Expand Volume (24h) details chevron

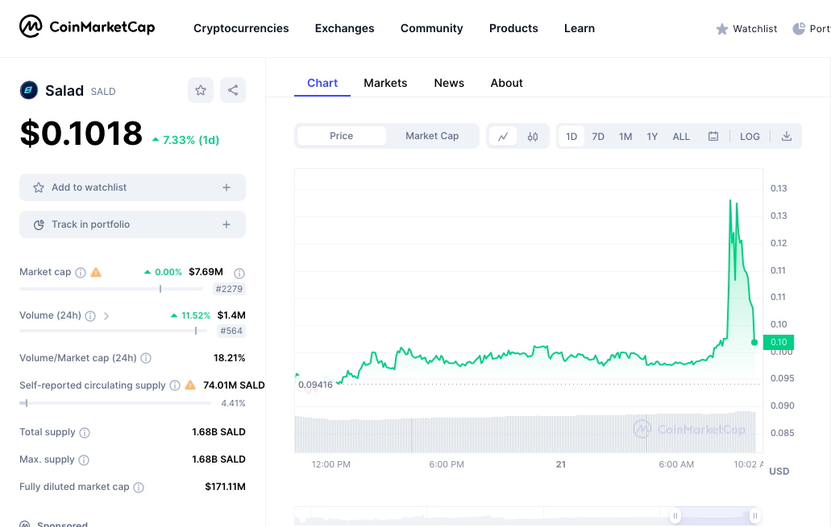[106, 316]
